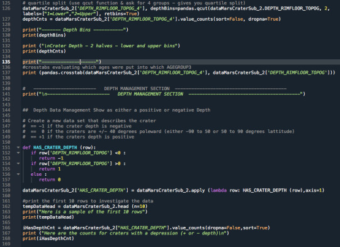Place cursor on dropna=False at line 166

pos(224,228)
